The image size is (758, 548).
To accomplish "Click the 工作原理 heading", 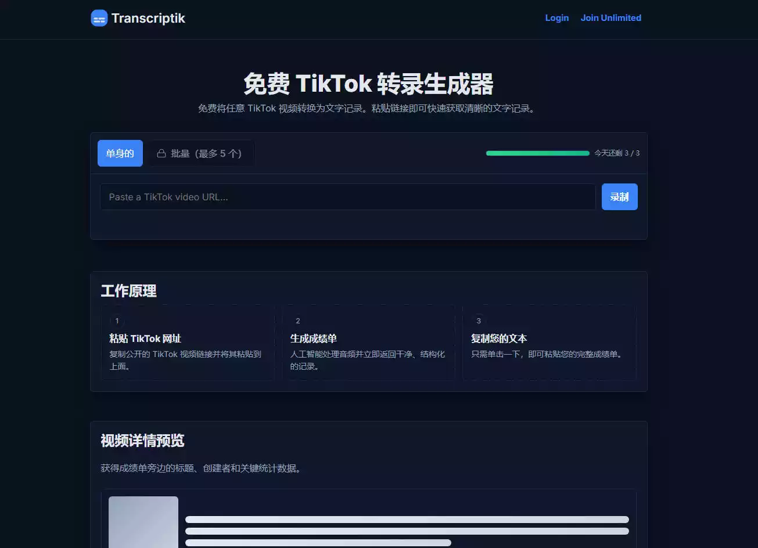I will [129, 291].
